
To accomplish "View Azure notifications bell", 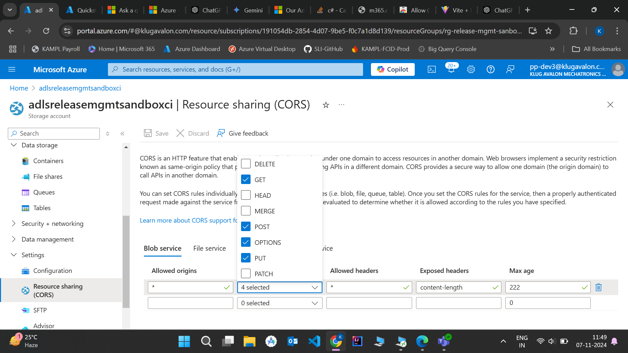I will point(451,69).
